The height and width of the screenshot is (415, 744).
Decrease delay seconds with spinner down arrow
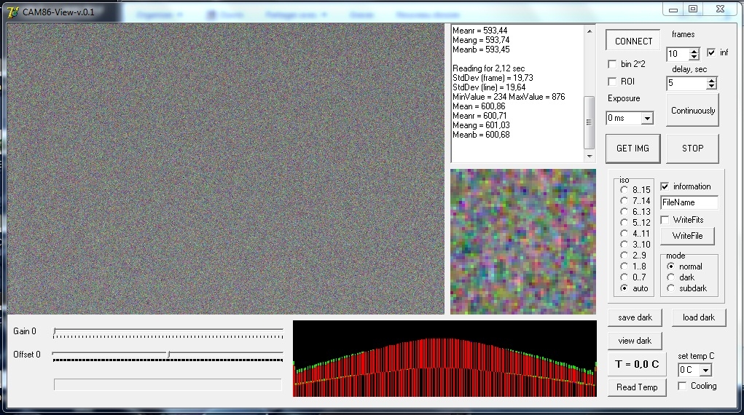(710, 87)
